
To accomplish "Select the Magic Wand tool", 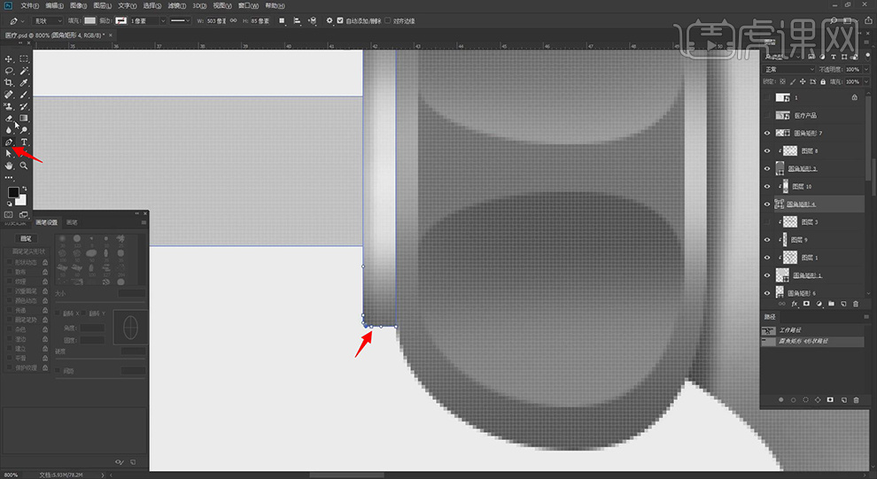I will (x=24, y=71).
